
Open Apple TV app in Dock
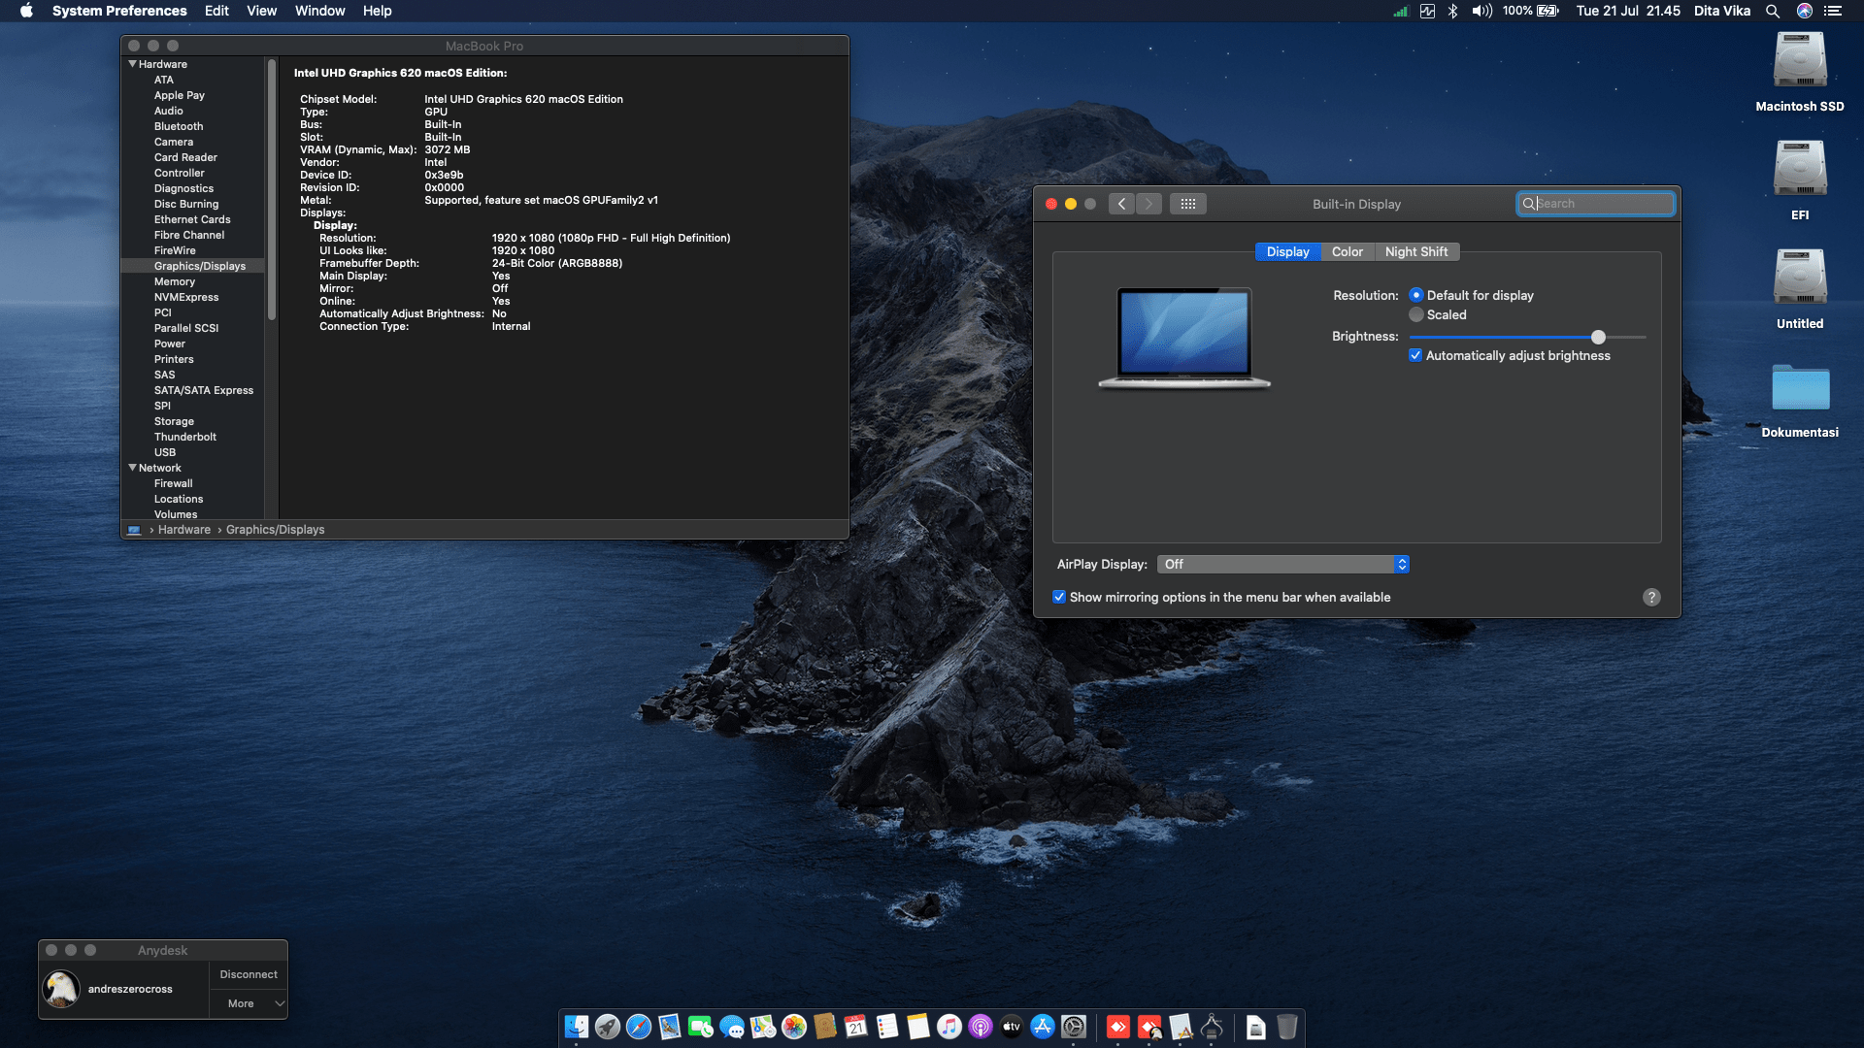[x=1012, y=1027]
